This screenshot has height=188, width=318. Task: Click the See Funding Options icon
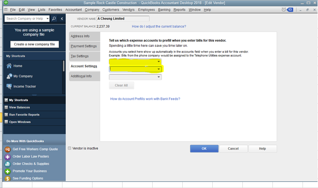(8, 179)
